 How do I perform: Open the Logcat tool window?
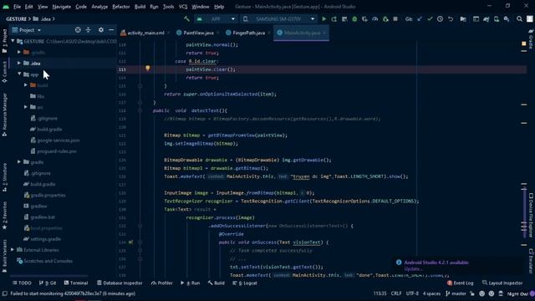pyautogui.click(x=245, y=283)
